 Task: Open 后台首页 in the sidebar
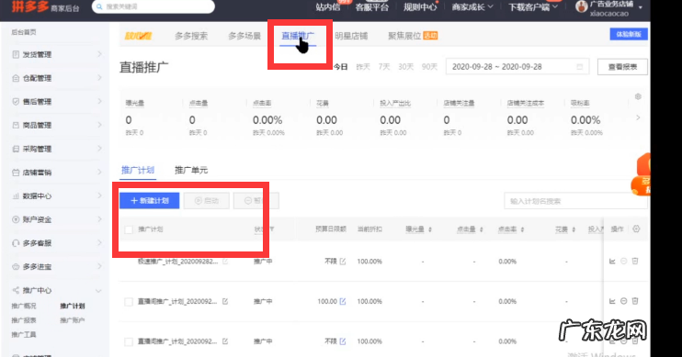click(24, 32)
